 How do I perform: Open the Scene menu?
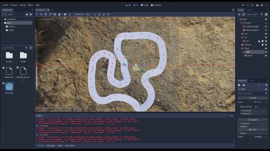tap(5, 5)
